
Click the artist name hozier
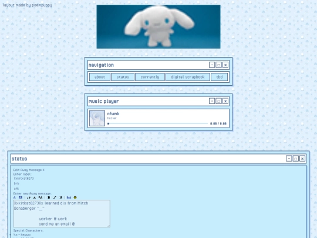112,118
